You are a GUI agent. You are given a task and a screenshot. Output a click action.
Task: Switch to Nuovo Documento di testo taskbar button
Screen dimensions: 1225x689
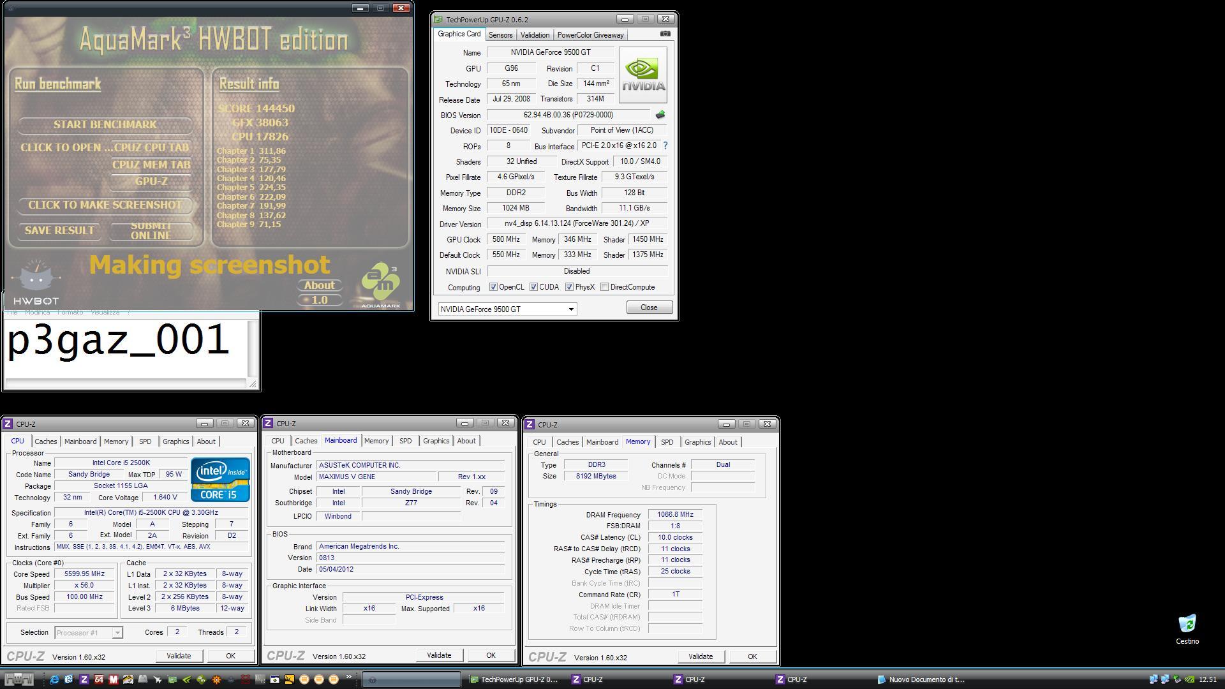coord(923,679)
